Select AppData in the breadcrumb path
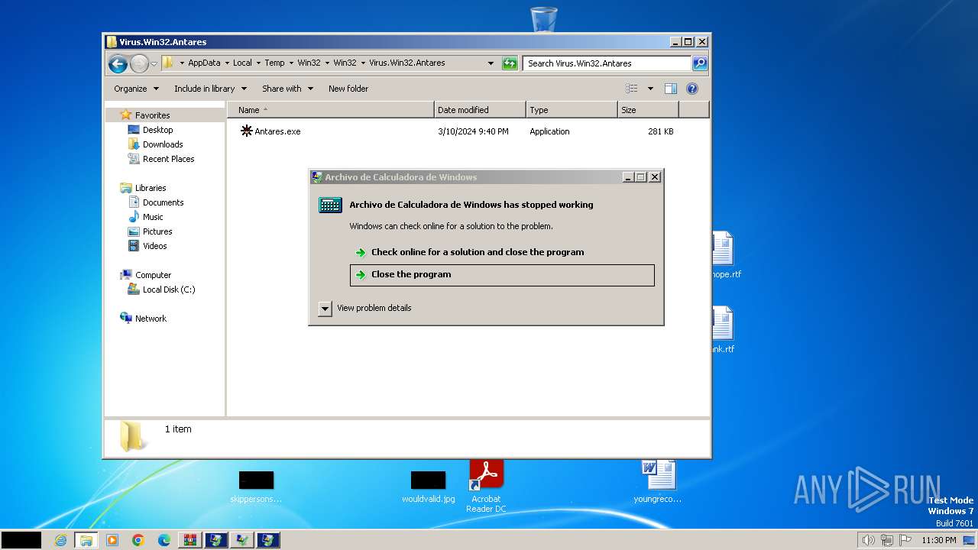Image resolution: width=978 pixels, height=550 pixels. tap(204, 63)
